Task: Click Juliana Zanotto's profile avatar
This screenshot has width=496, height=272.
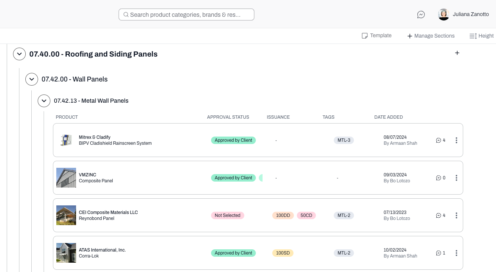Action: coord(443,15)
